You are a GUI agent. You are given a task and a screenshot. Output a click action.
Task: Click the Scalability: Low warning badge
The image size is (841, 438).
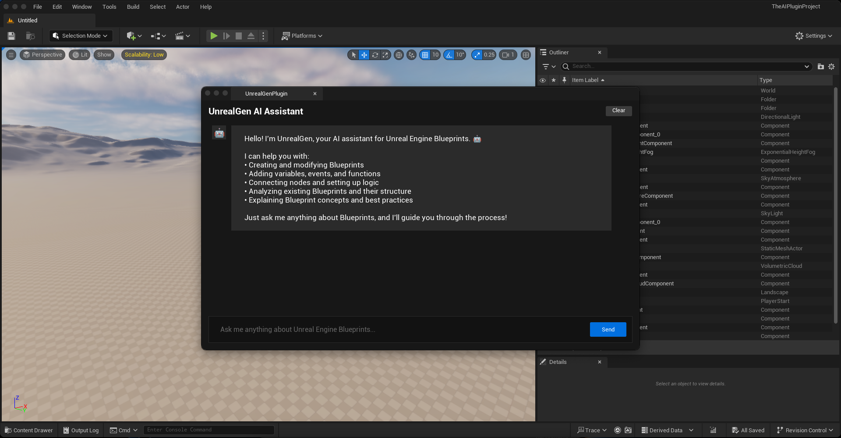click(144, 55)
